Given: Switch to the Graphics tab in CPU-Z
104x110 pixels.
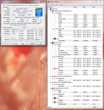Looking at the screenshot, I should click(31, 5).
